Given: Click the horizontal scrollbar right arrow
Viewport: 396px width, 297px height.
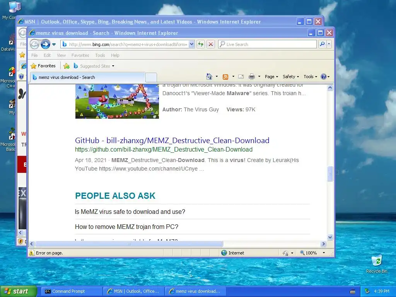Looking at the screenshot, I should [324, 244].
